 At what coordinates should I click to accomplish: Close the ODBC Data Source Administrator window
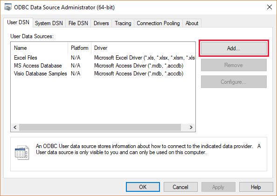[270, 7]
